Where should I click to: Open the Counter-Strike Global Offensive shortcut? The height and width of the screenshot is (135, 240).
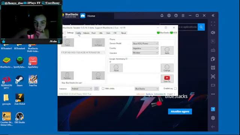coord(6,119)
